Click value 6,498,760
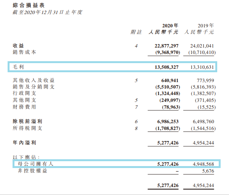 [203, 122]
